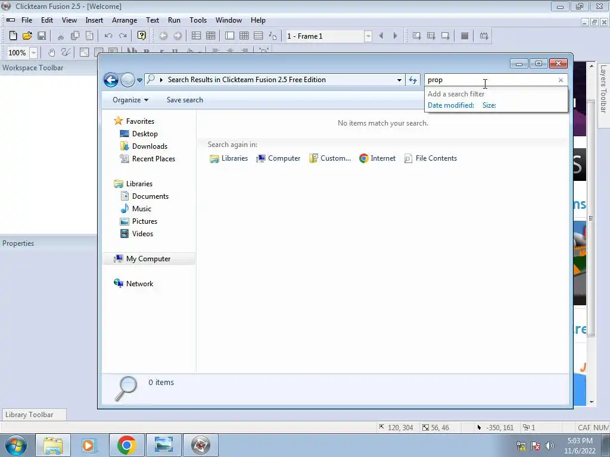Open the Frame editor icon
The height and width of the screenshot is (457, 610).
(229, 36)
